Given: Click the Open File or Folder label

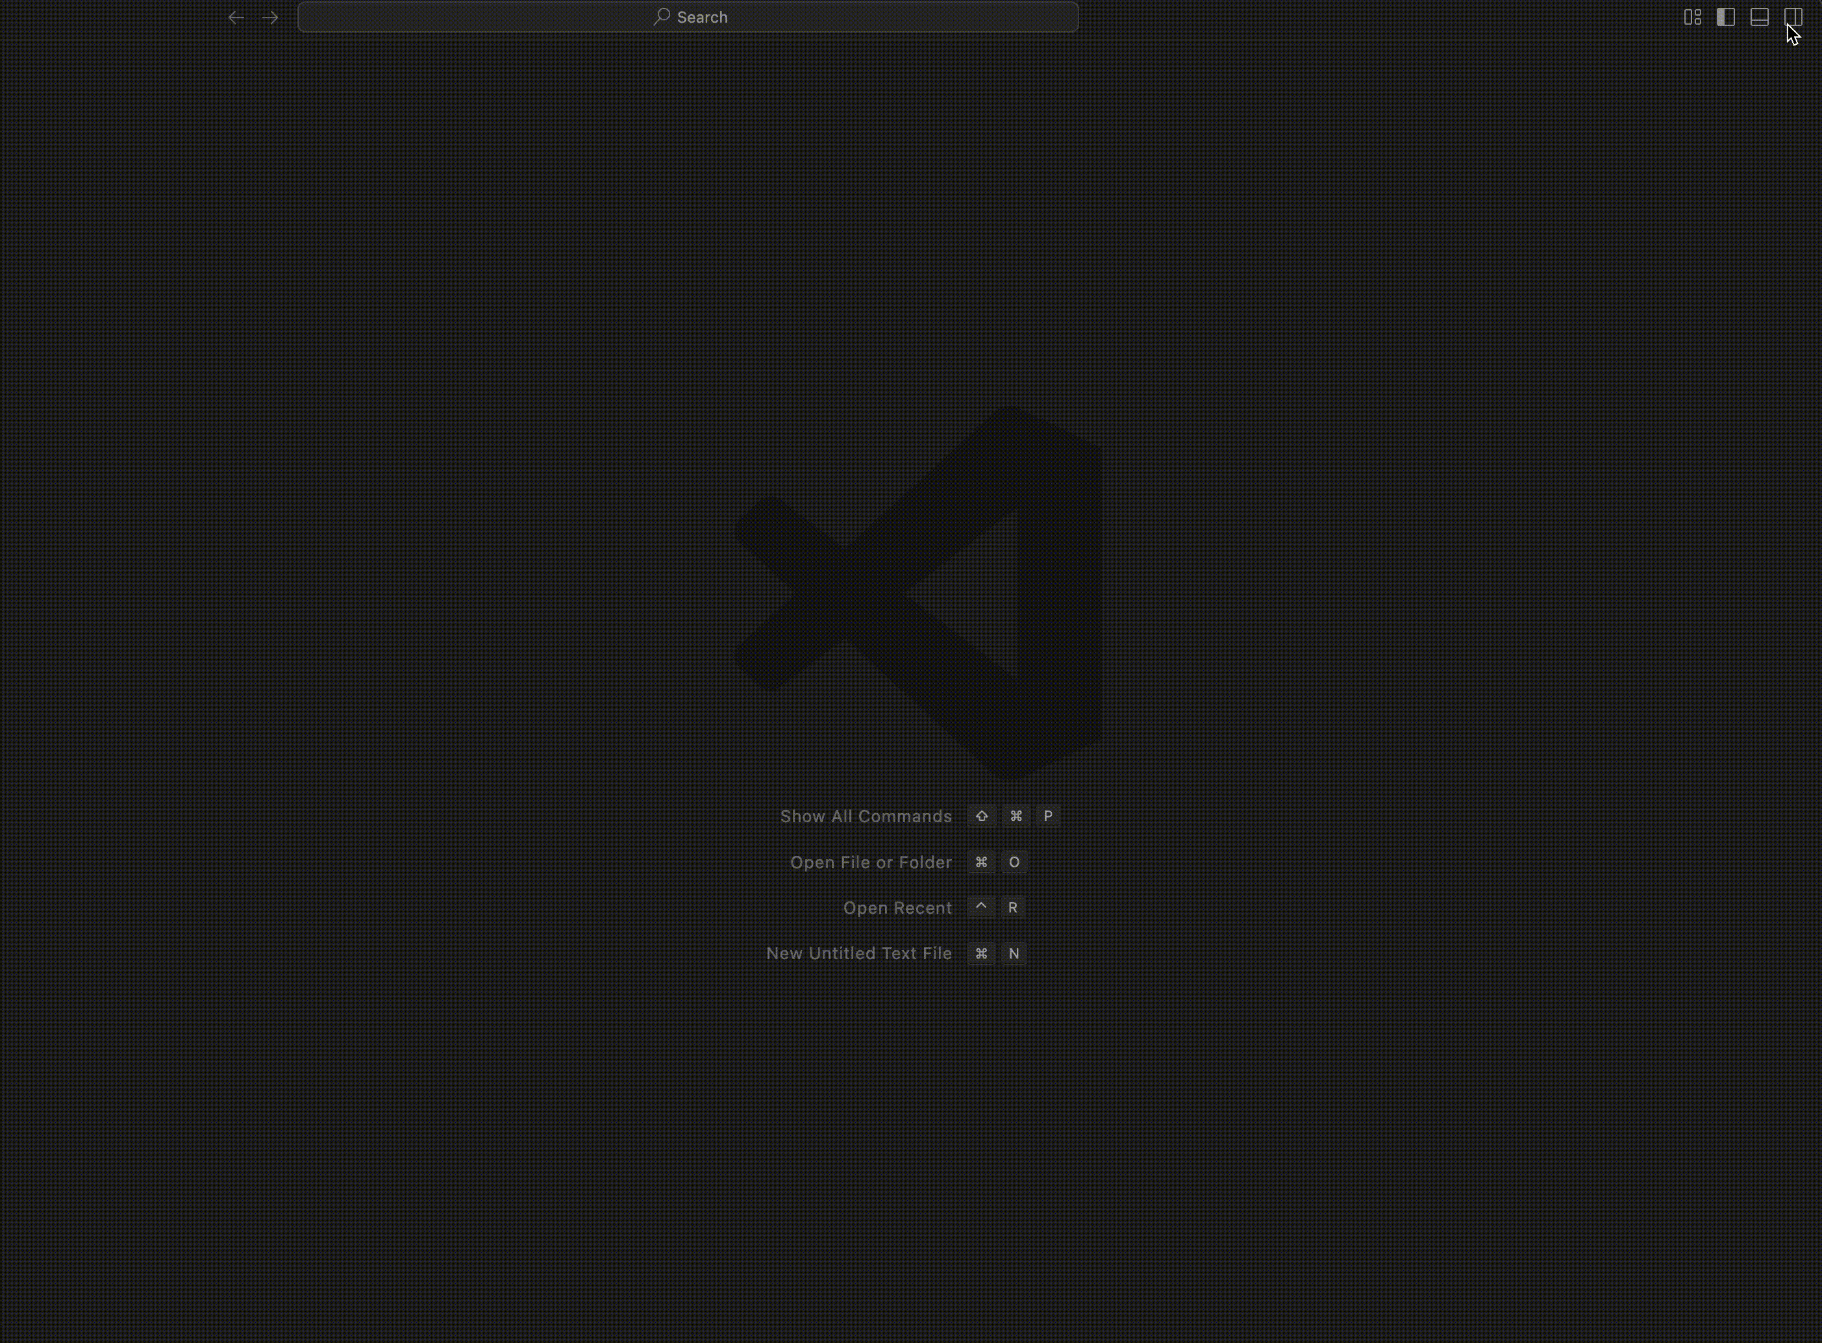Looking at the screenshot, I should point(870,862).
